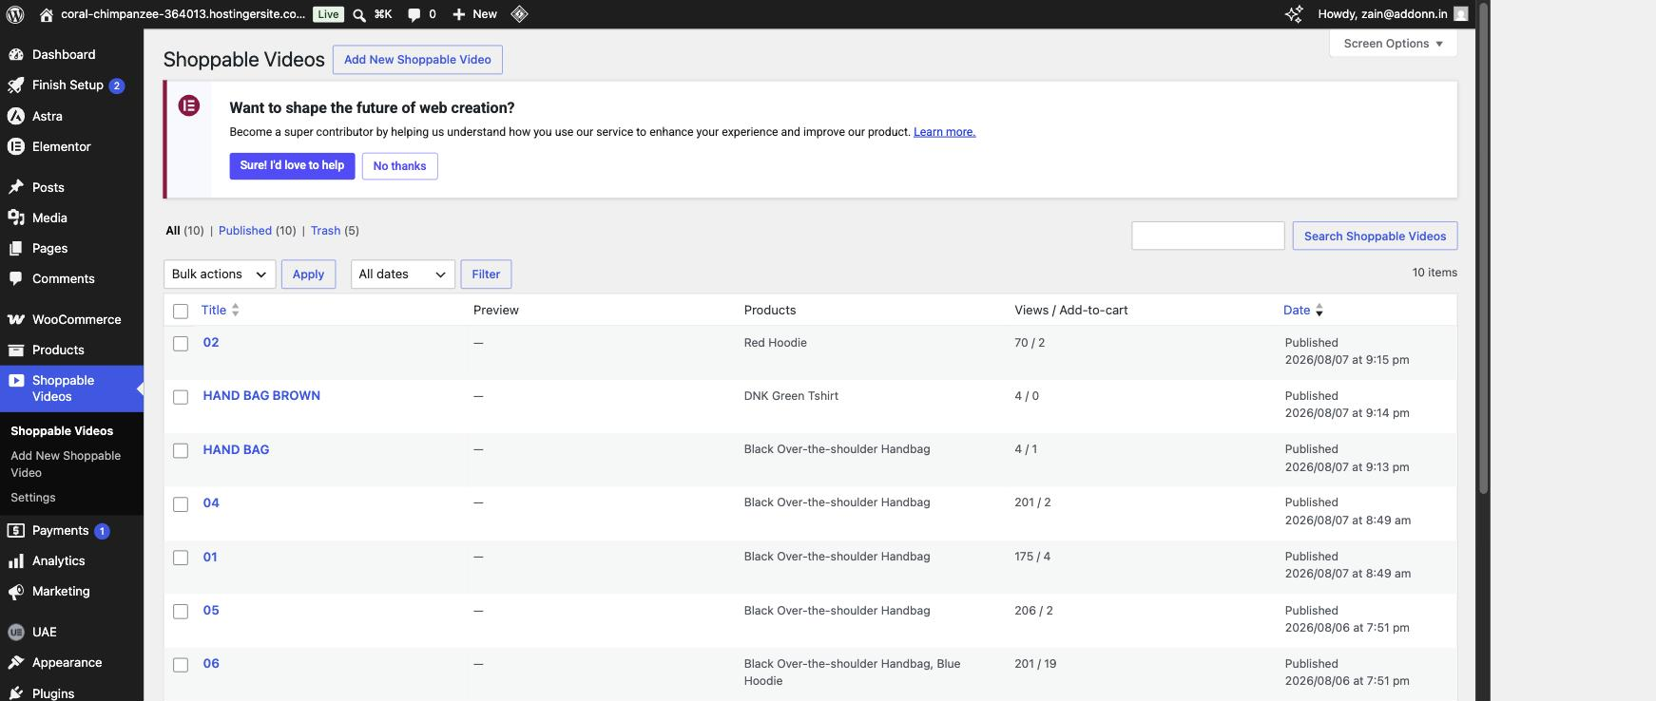The height and width of the screenshot is (701, 1656).
Task: Click the Add New Shoppable Video button
Action: [417, 59]
